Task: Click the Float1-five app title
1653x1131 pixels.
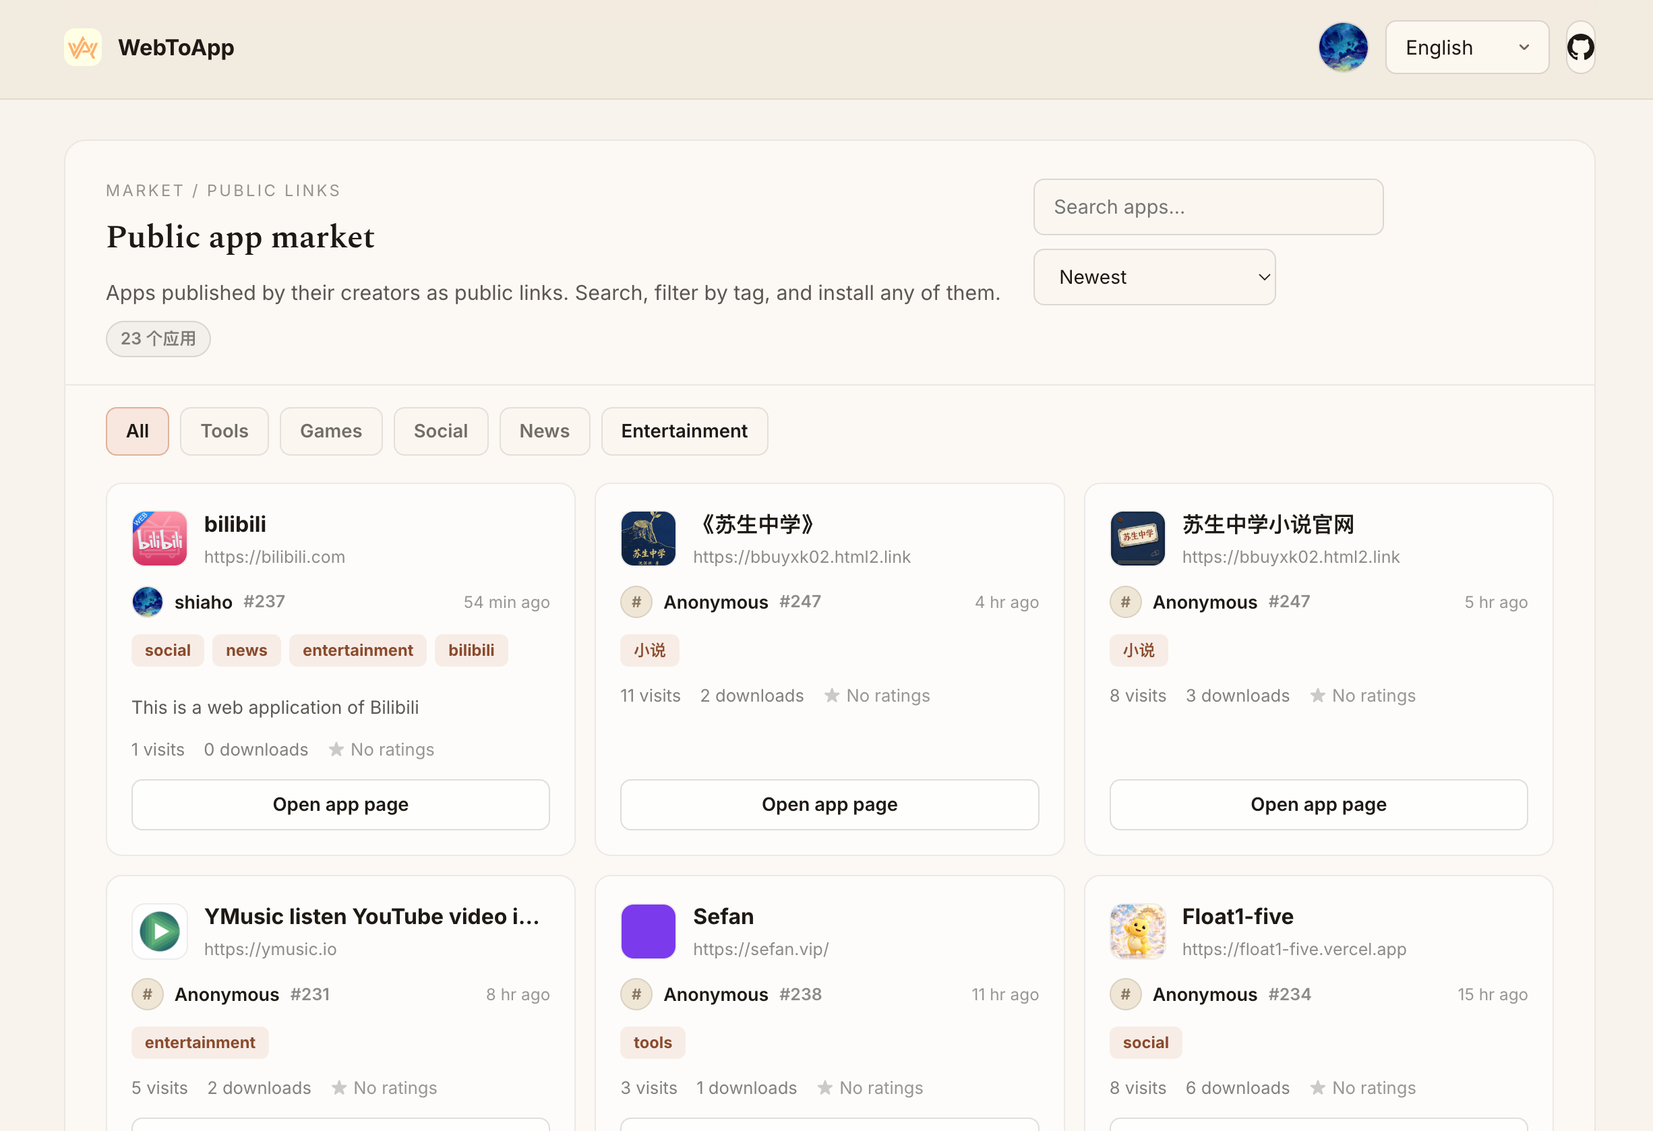Action: pyautogui.click(x=1237, y=916)
